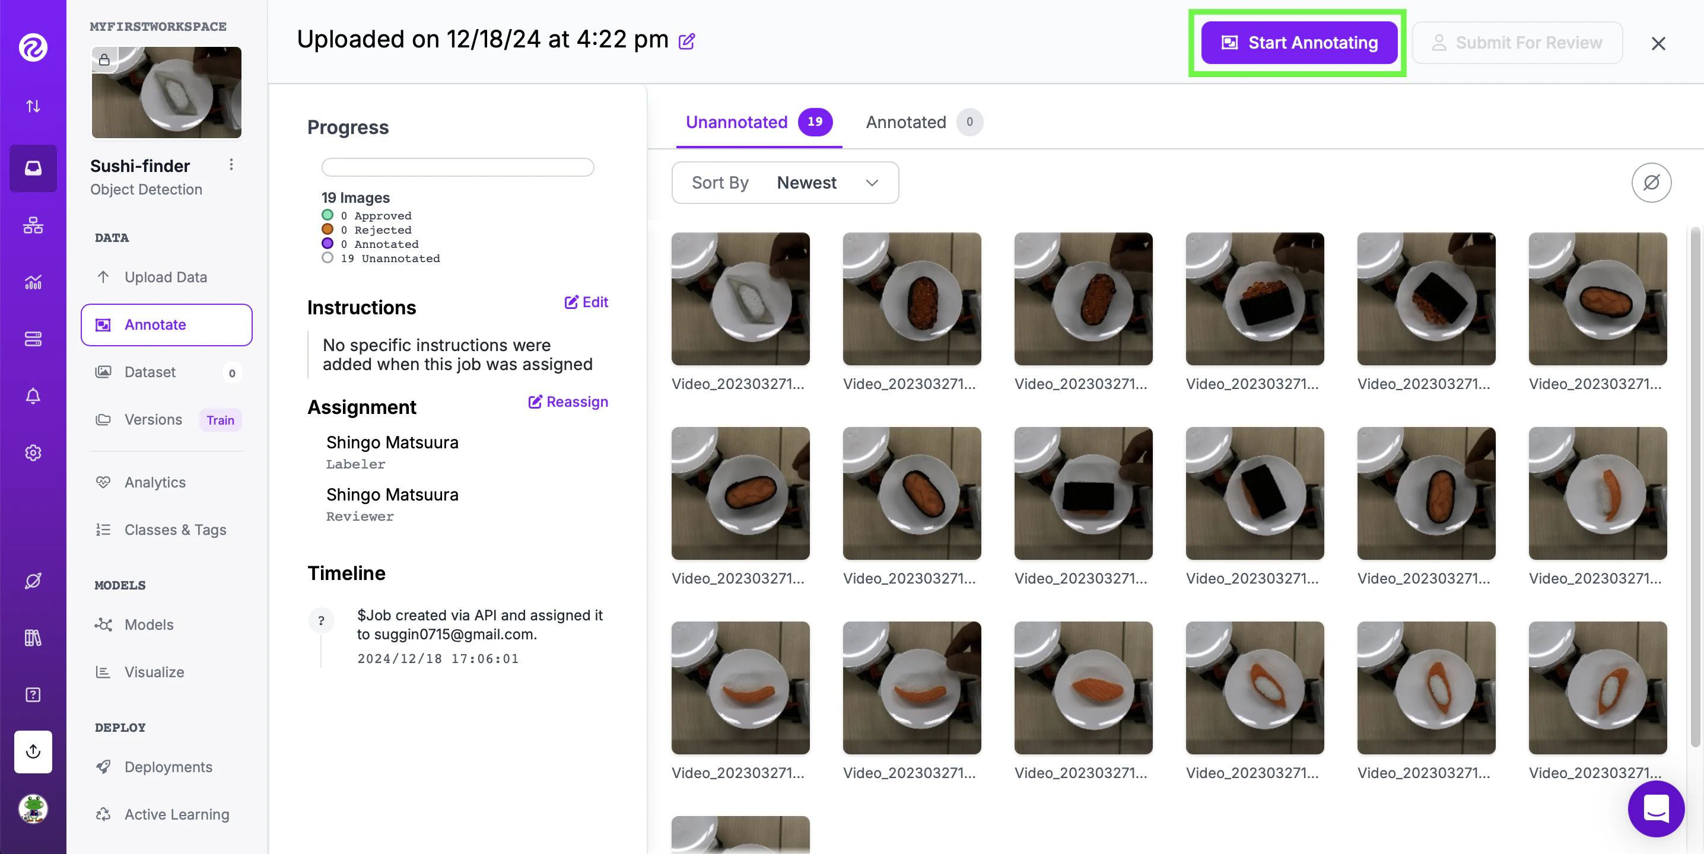Open the projects tray icon in sidebar

click(x=33, y=168)
